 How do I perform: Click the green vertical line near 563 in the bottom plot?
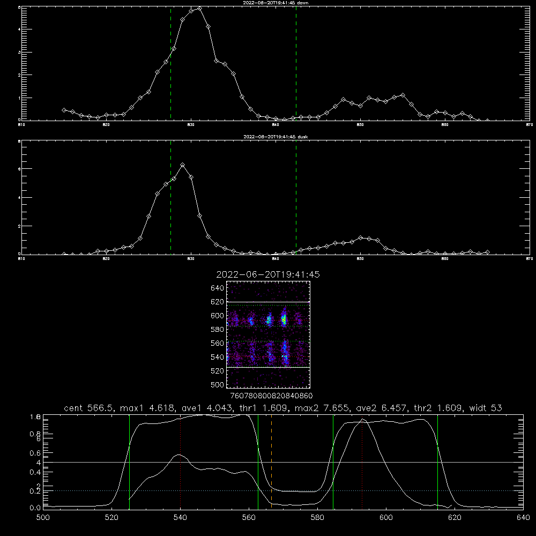pyautogui.click(x=258, y=462)
